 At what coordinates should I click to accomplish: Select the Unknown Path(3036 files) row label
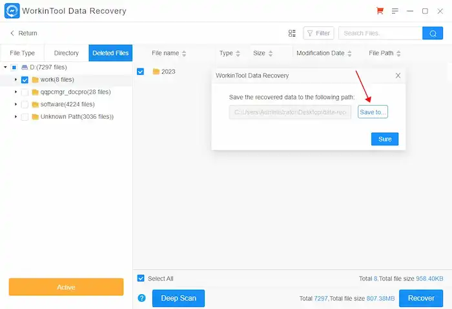[x=77, y=117]
